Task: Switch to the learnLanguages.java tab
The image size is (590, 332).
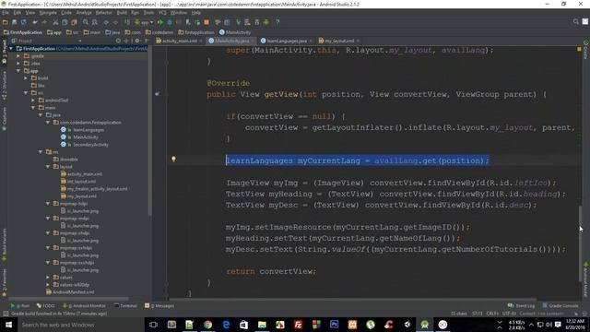Action: click(287, 41)
